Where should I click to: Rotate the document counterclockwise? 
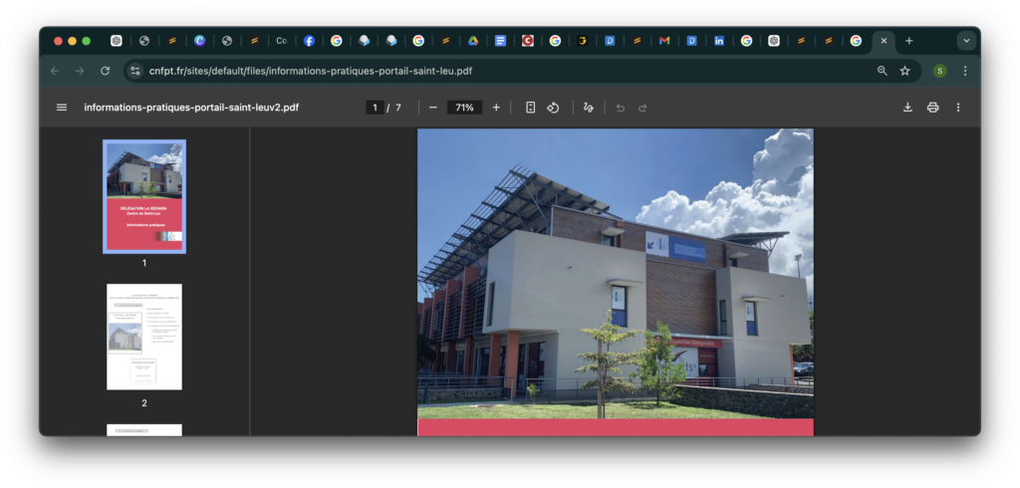point(553,108)
